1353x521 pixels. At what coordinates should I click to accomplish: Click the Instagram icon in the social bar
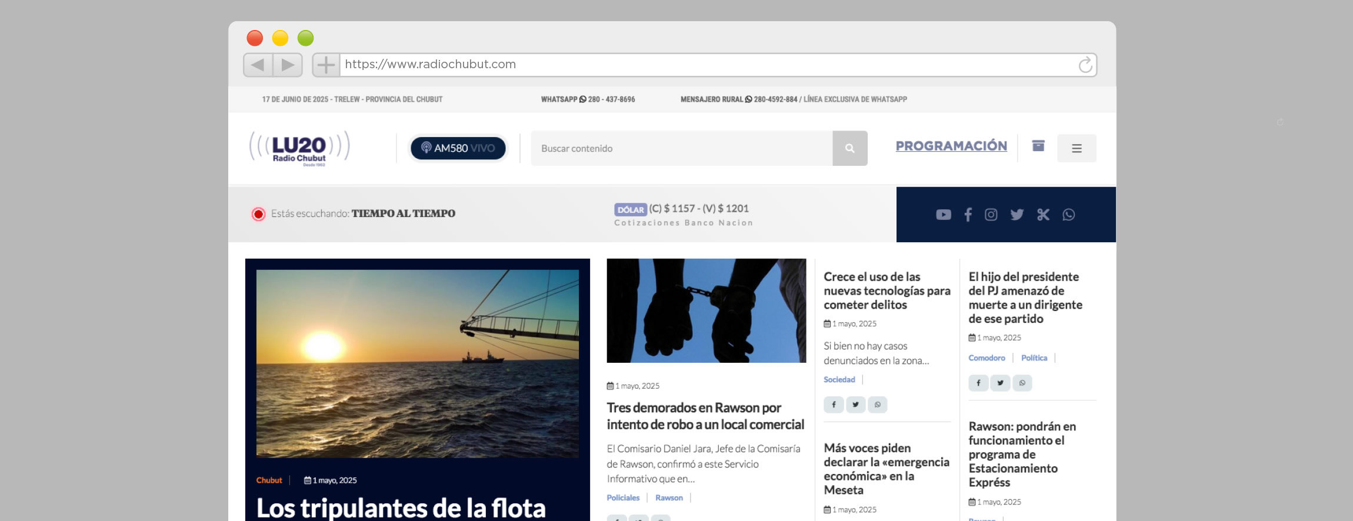click(x=991, y=215)
